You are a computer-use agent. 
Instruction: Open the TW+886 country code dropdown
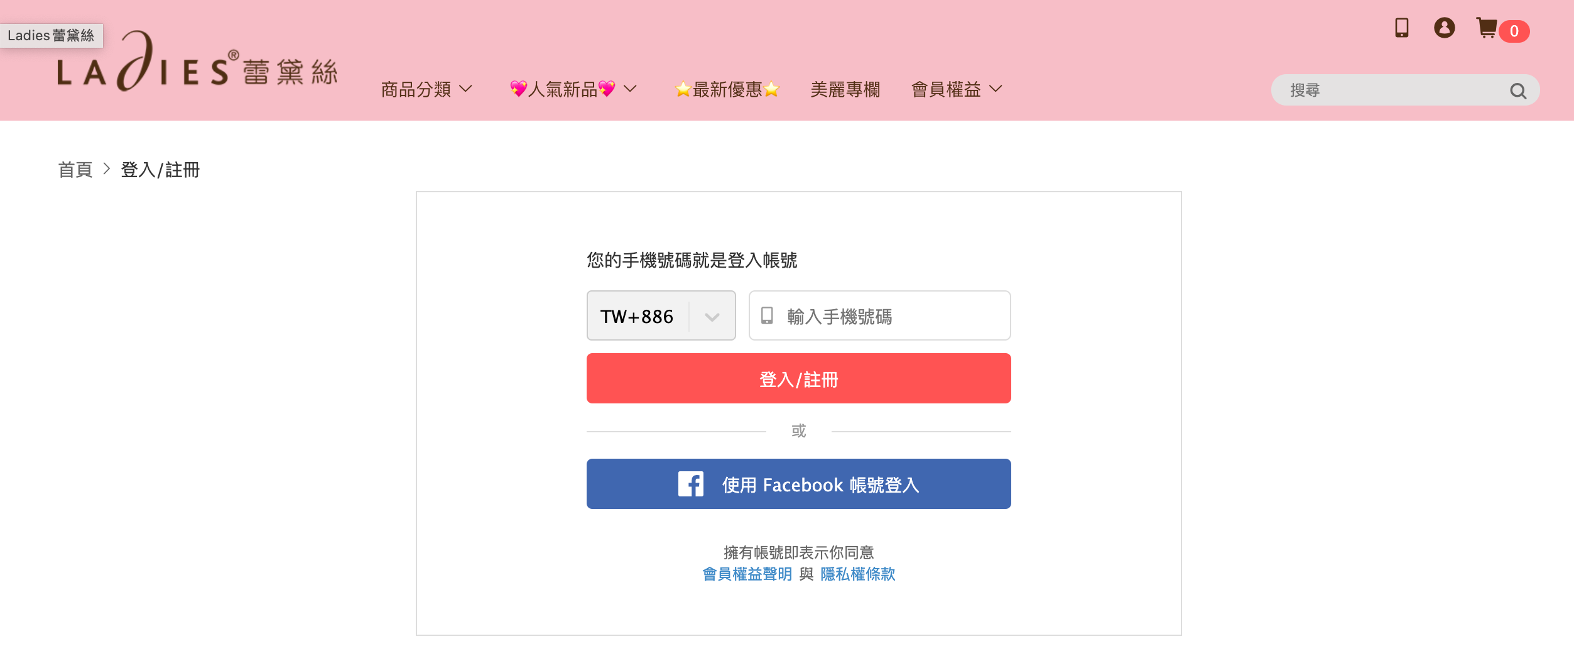661,315
